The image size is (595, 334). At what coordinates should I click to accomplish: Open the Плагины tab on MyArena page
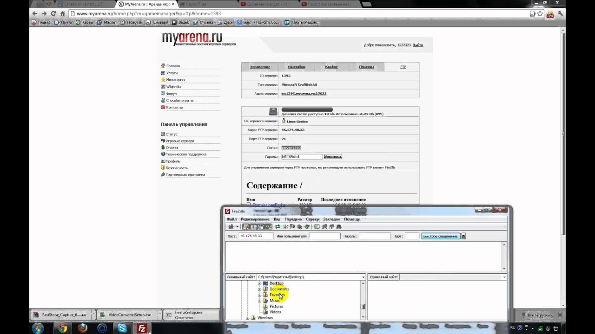366,67
